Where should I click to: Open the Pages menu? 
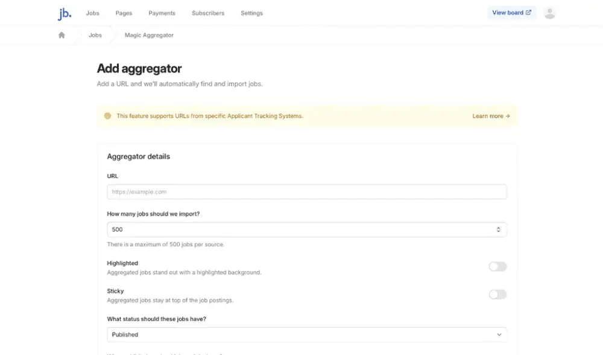click(x=124, y=13)
